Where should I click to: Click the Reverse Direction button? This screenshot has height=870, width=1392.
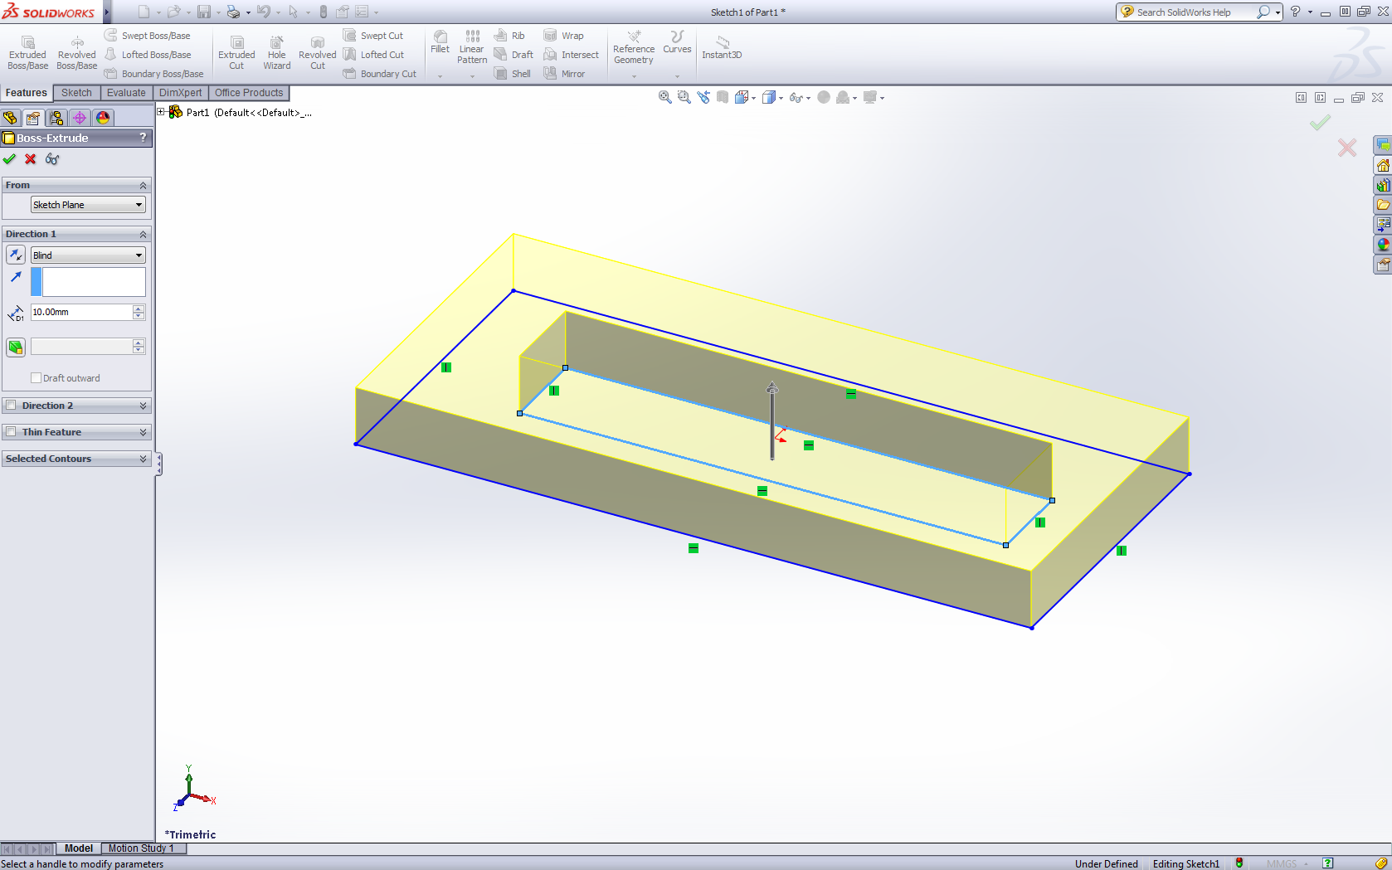click(x=16, y=255)
